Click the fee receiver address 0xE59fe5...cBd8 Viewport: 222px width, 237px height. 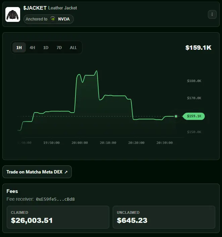55,199
